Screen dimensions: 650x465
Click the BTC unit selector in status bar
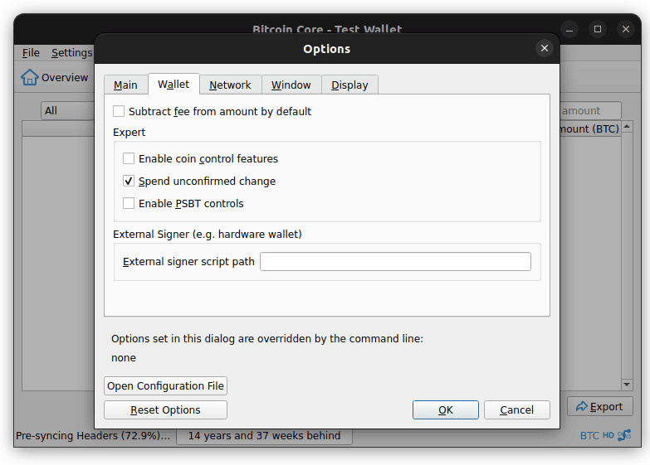(x=589, y=436)
